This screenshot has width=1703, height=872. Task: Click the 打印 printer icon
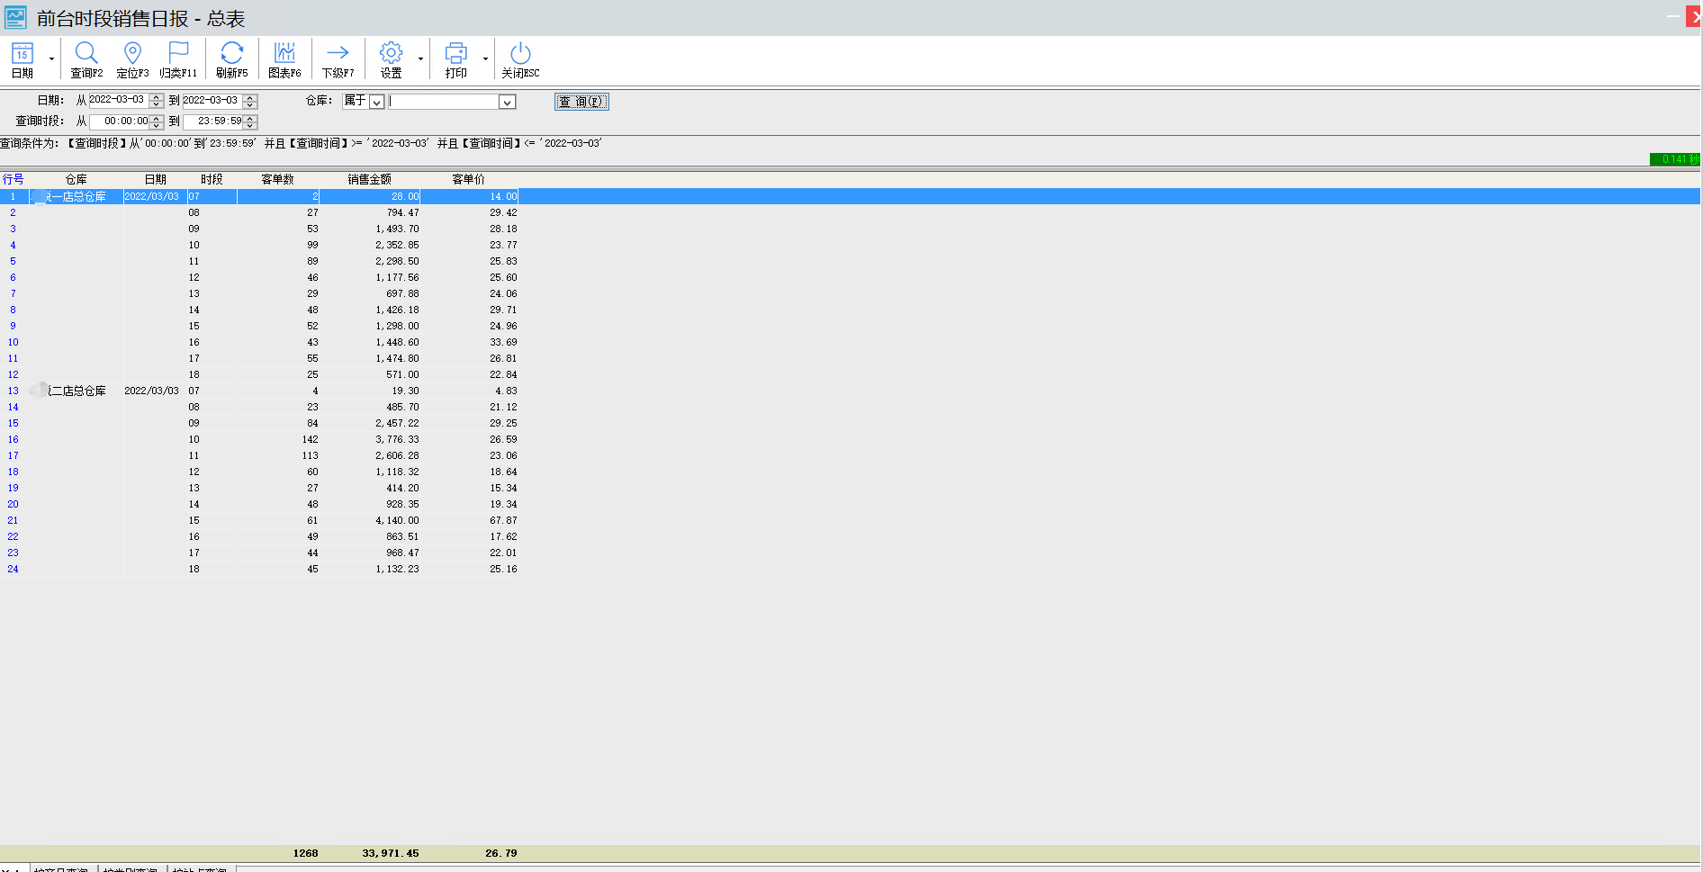456,59
